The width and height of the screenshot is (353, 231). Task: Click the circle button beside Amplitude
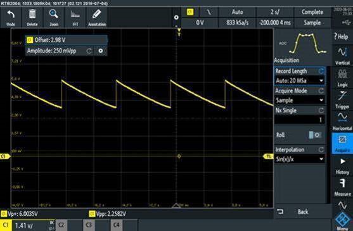[x=101, y=51]
